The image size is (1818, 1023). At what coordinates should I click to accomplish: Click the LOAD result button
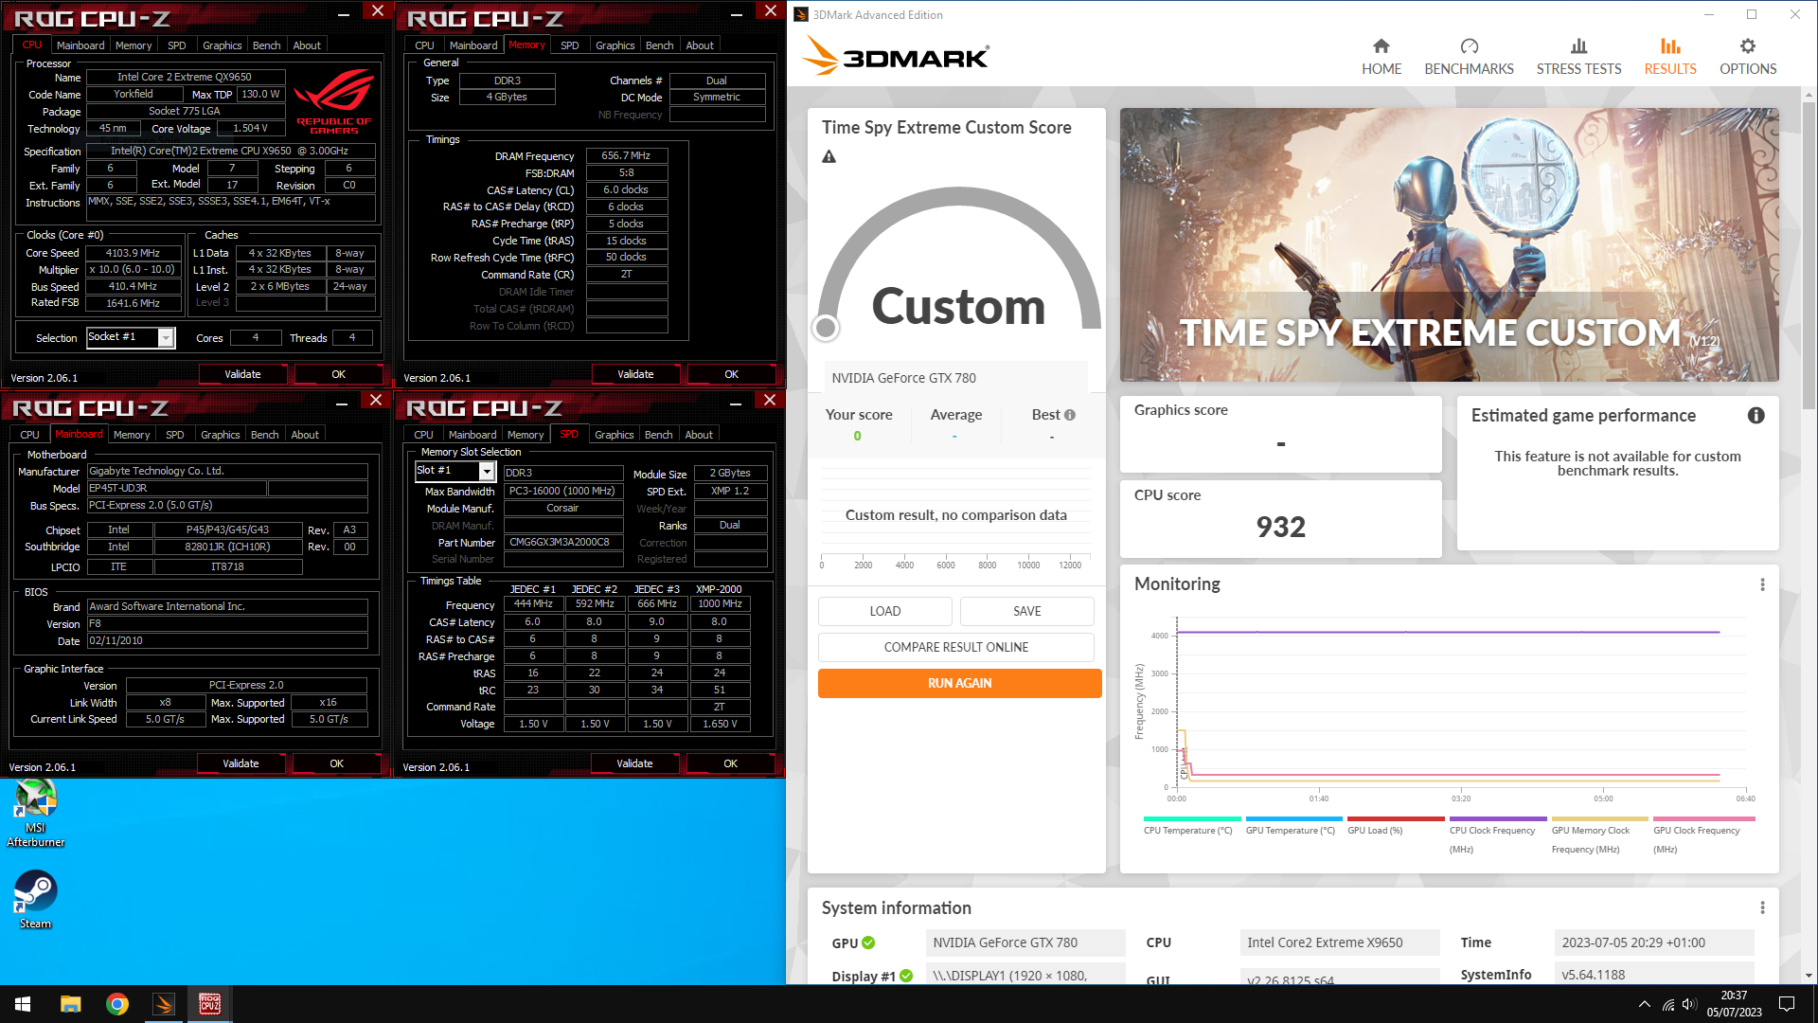pos(885,611)
